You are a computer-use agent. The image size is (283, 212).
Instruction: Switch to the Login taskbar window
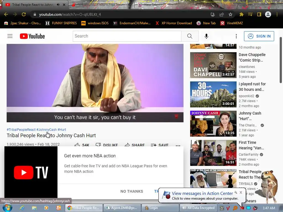tap(160, 208)
